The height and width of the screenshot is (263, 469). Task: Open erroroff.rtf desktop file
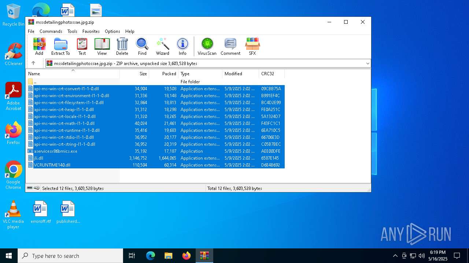coord(41,212)
